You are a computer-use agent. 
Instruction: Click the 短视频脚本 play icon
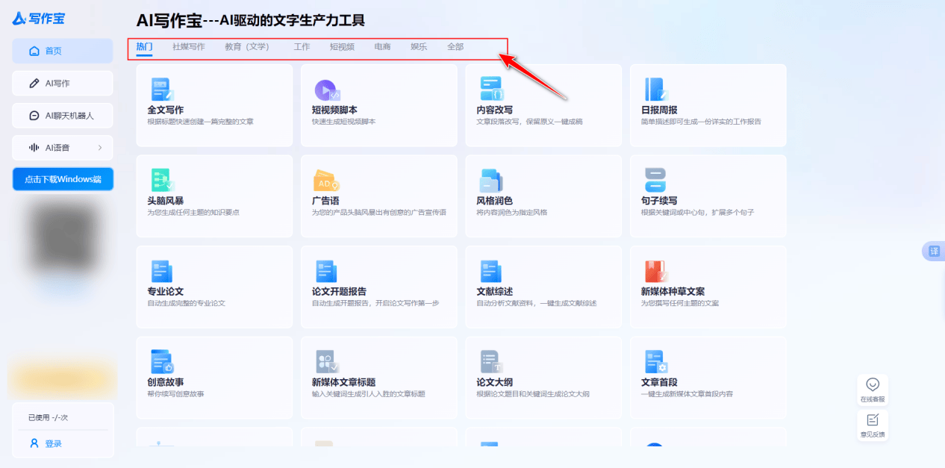(x=327, y=90)
